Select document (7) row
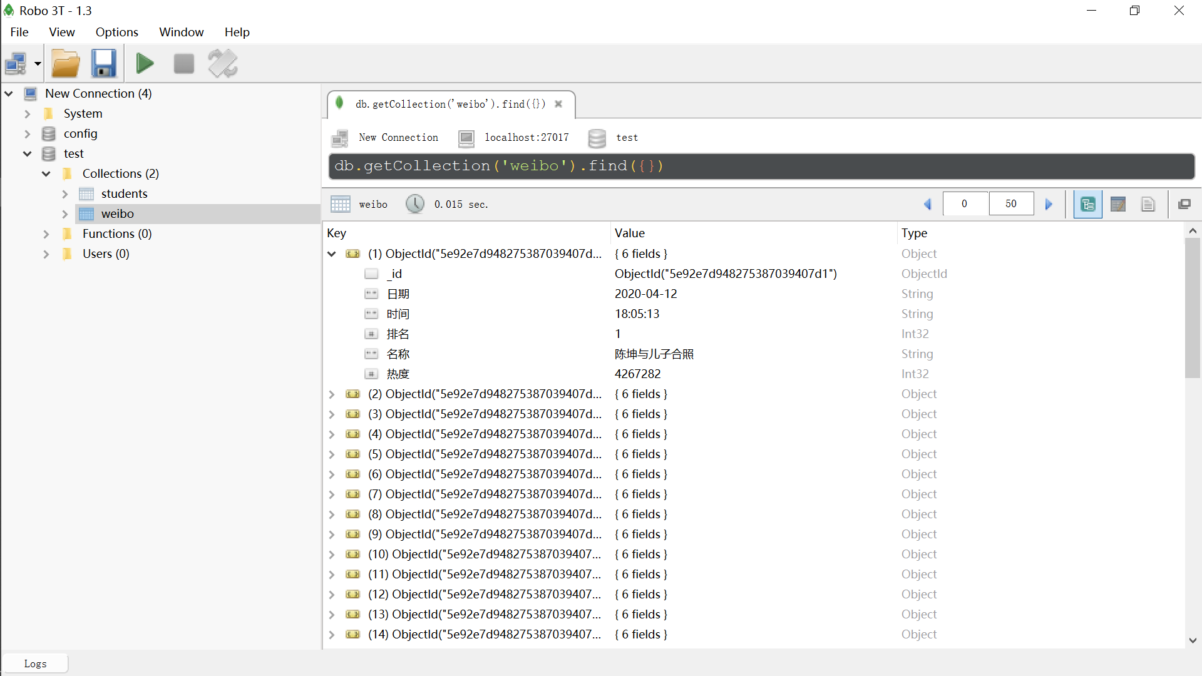The image size is (1202, 676). coord(754,494)
